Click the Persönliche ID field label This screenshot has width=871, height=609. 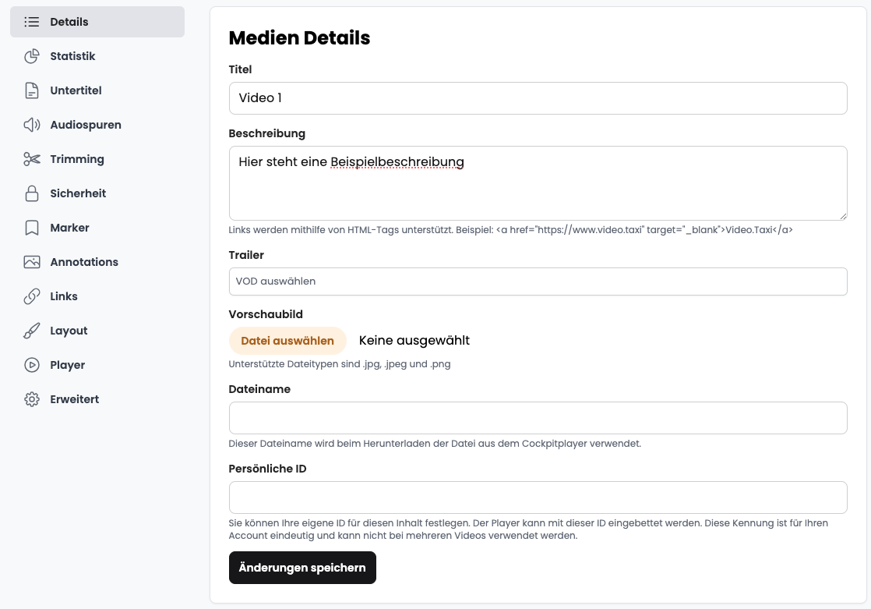(x=267, y=469)
